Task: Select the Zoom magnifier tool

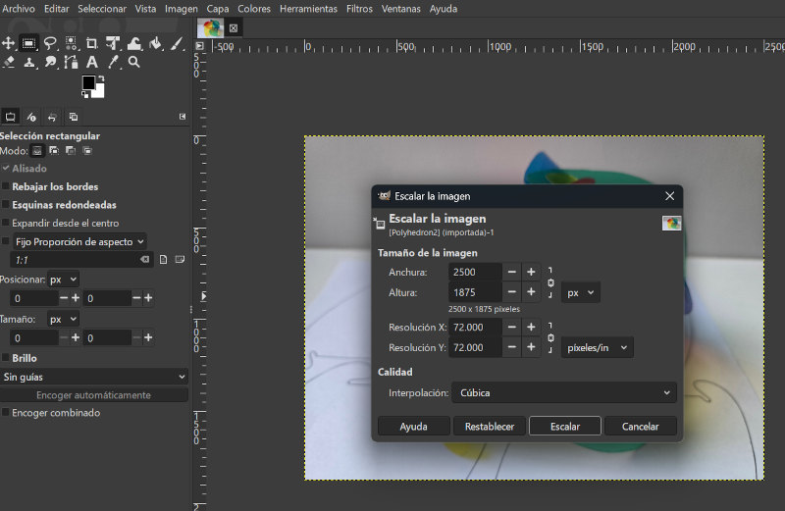Action: coord(134,62)
